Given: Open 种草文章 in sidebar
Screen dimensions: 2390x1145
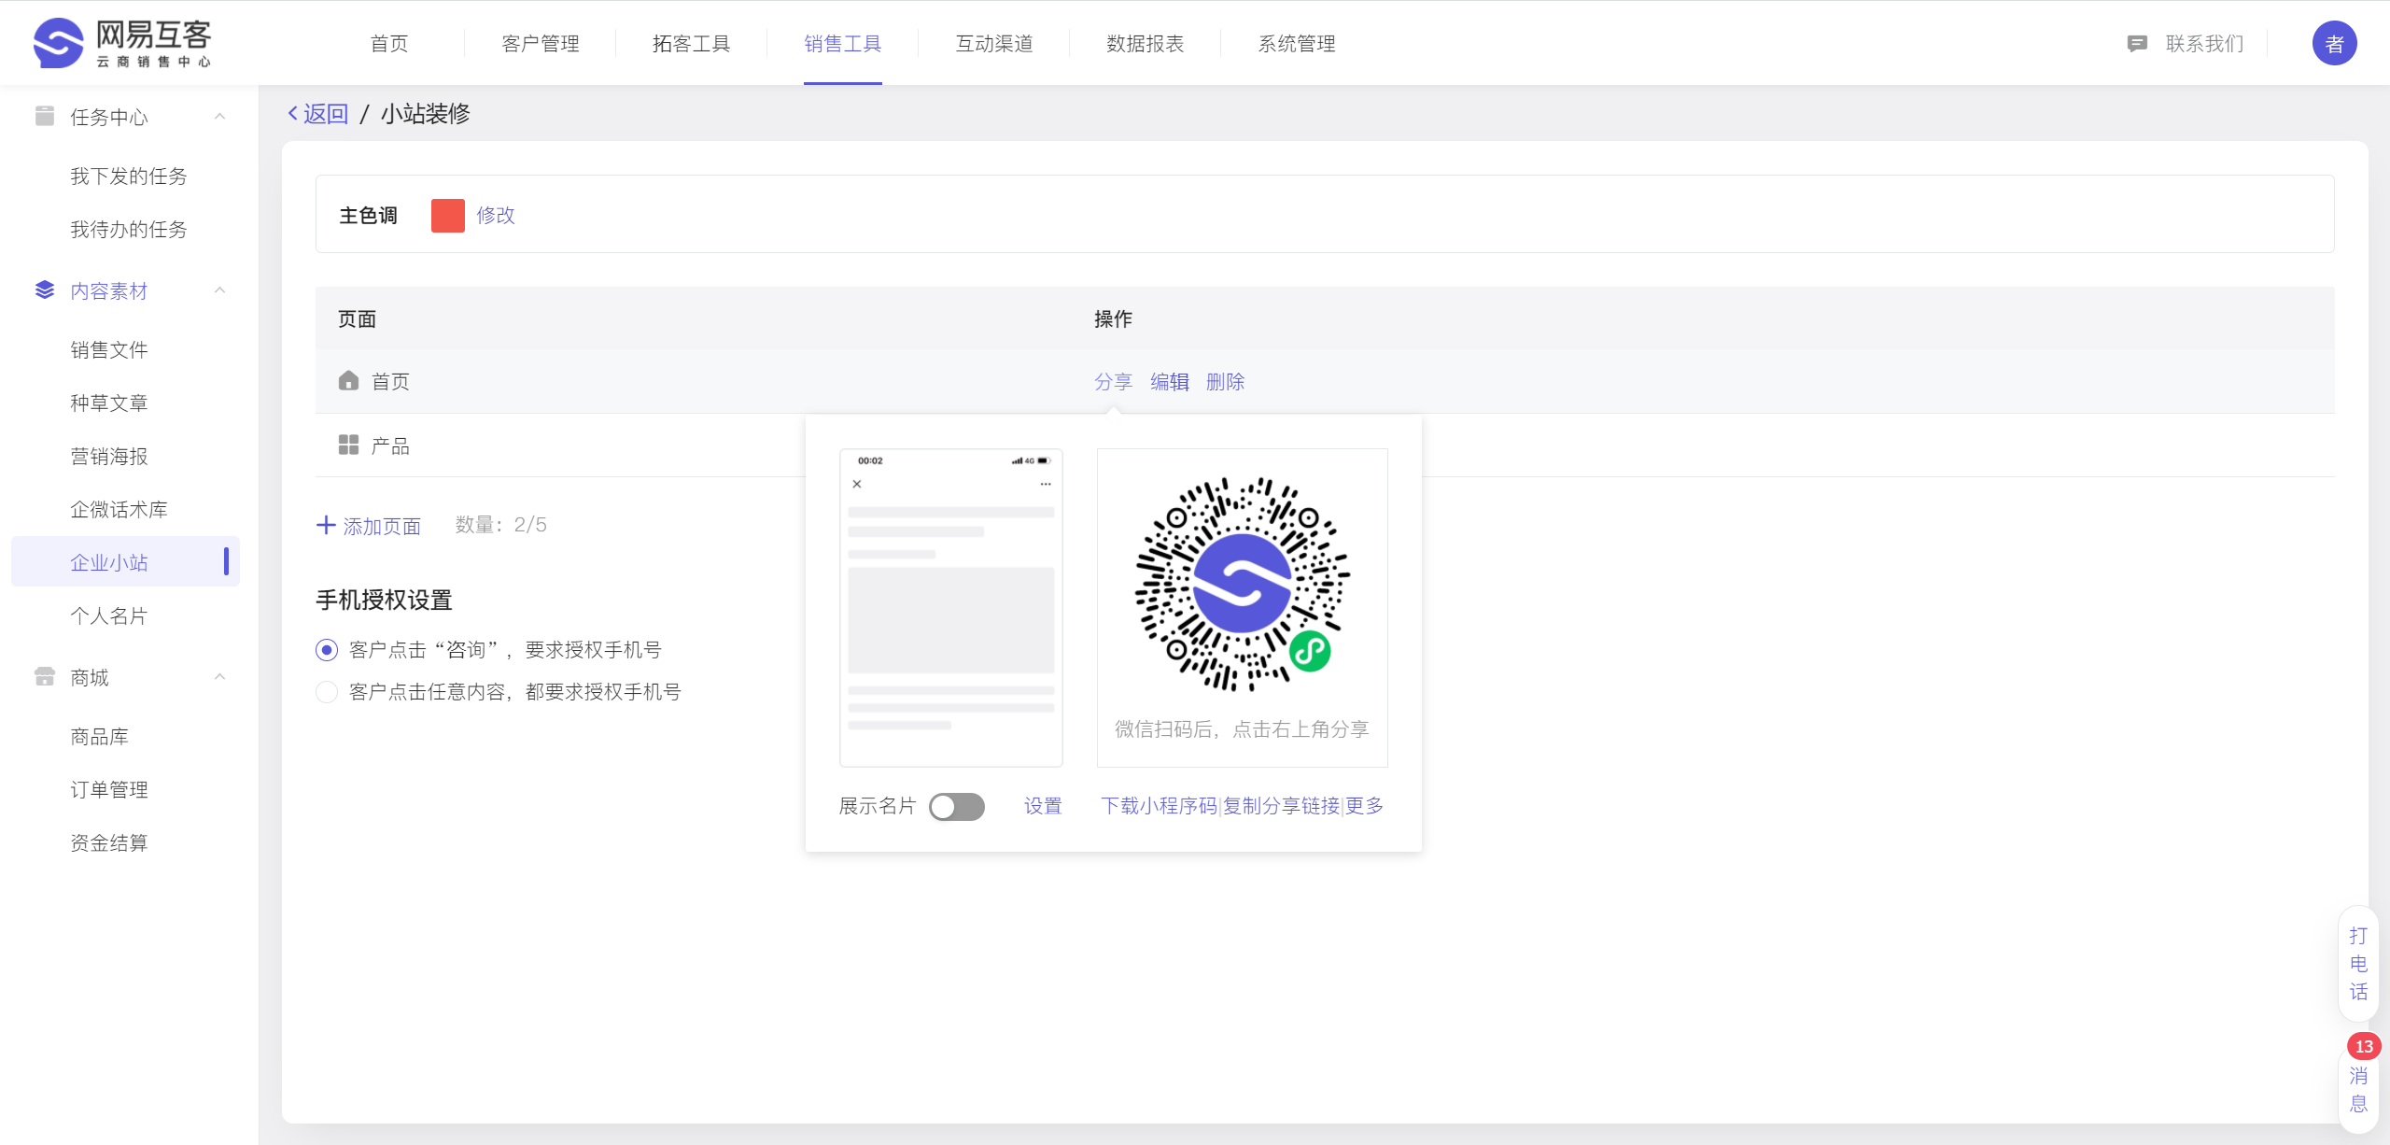Looking at the screenshot, I should [109, 403].
